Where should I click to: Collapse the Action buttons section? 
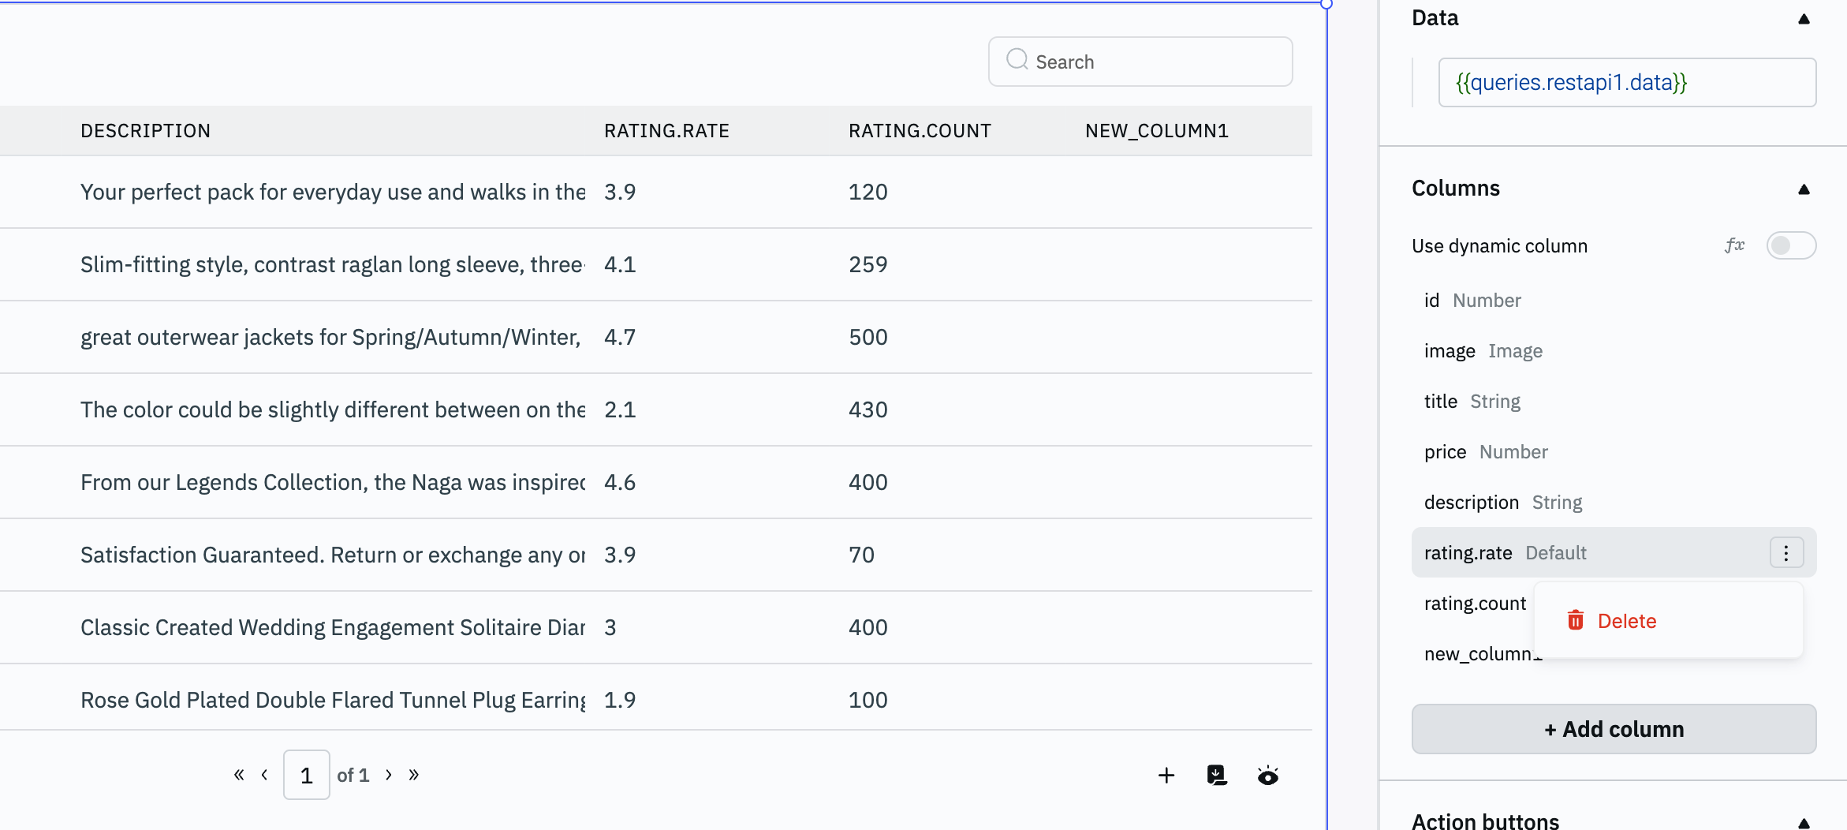tap(1804, 822)
